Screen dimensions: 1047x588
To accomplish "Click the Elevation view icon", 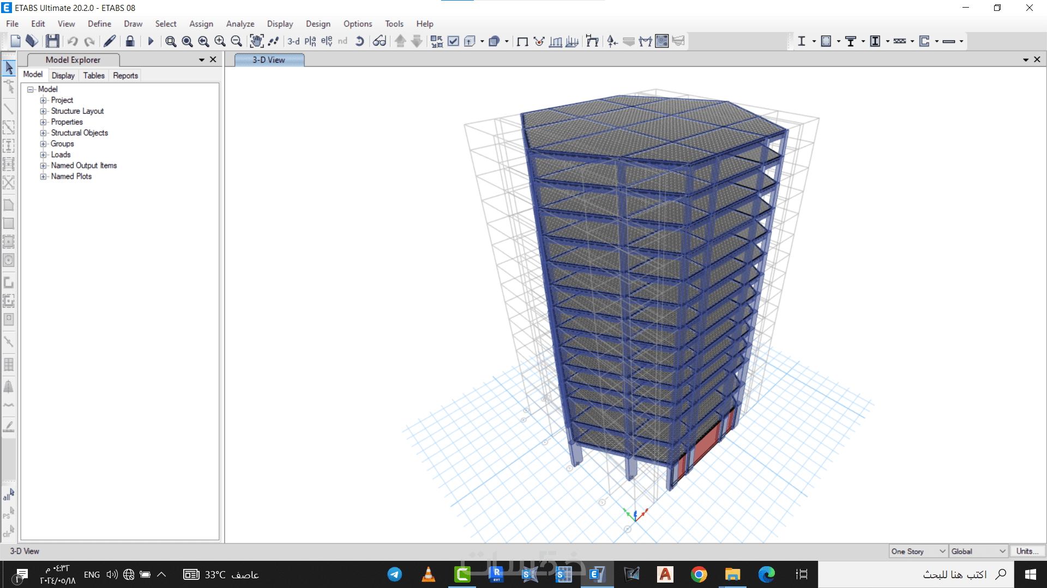I will pos(327,41).
